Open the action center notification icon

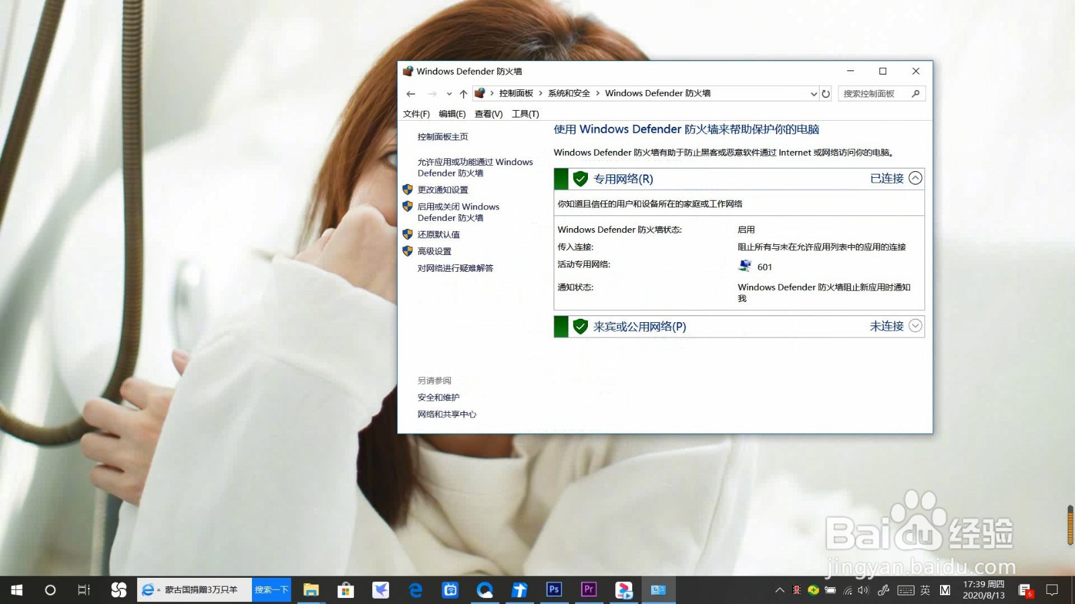(1052, 591)
